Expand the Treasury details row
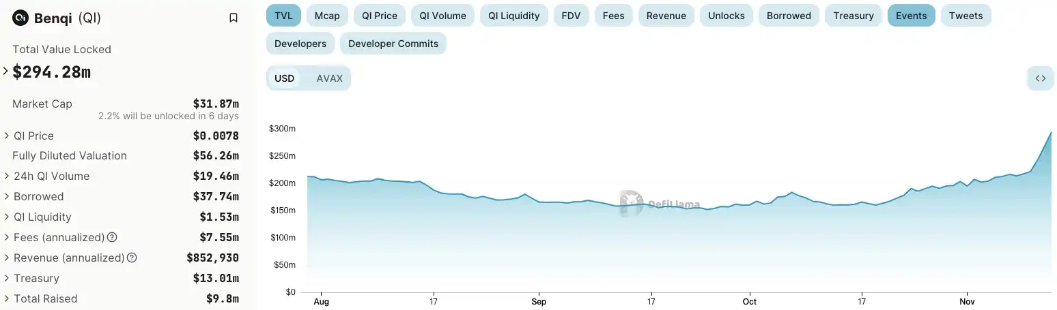The width and height of the screenshot is (1057, 310). pyautogui.click(x=7, y=278)
